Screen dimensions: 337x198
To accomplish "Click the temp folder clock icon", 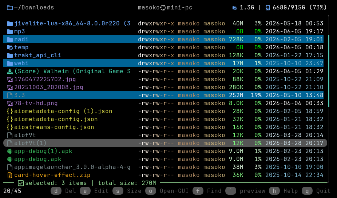I will click(10, 48).
